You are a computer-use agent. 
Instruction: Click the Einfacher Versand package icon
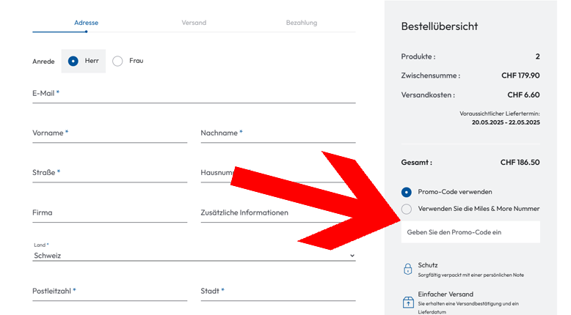[408, 302]
